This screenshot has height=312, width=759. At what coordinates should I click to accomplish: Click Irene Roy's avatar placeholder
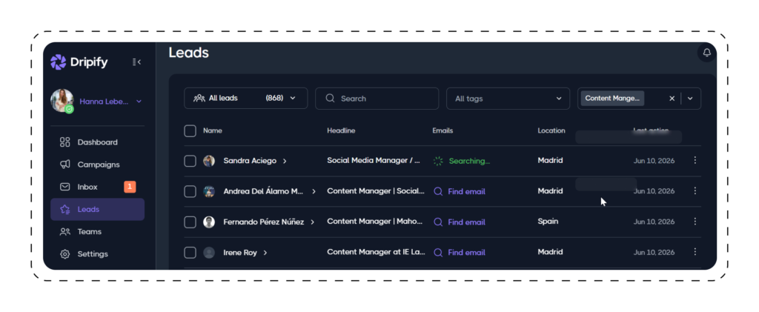208,253
